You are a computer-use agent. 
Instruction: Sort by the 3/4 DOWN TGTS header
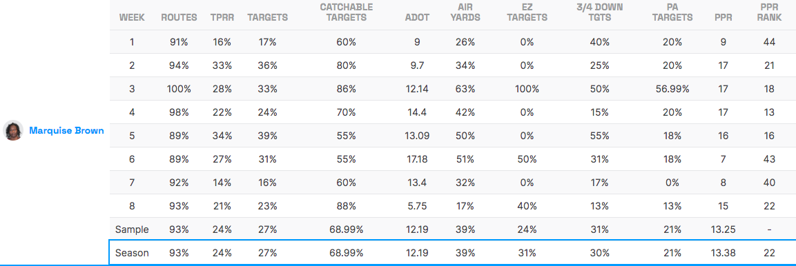[599, 12]
